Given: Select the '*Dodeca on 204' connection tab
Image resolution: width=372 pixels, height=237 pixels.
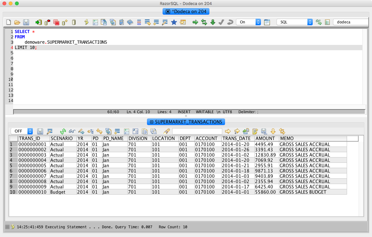Looking at the screenshot, I should (186, 11).
